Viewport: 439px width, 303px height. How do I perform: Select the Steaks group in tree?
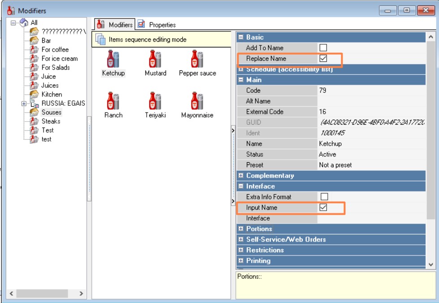(51, 121)
